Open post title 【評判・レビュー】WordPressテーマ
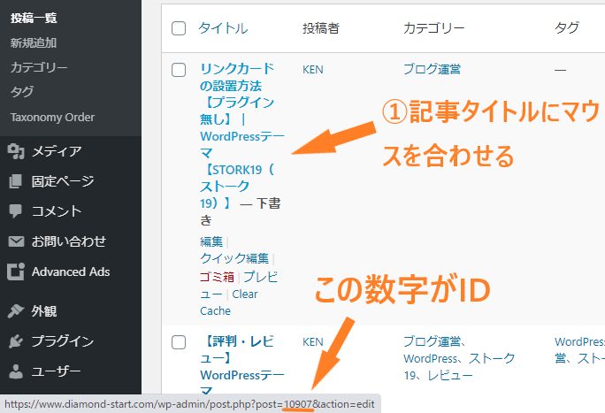605x413 pixels. (242, 364)
